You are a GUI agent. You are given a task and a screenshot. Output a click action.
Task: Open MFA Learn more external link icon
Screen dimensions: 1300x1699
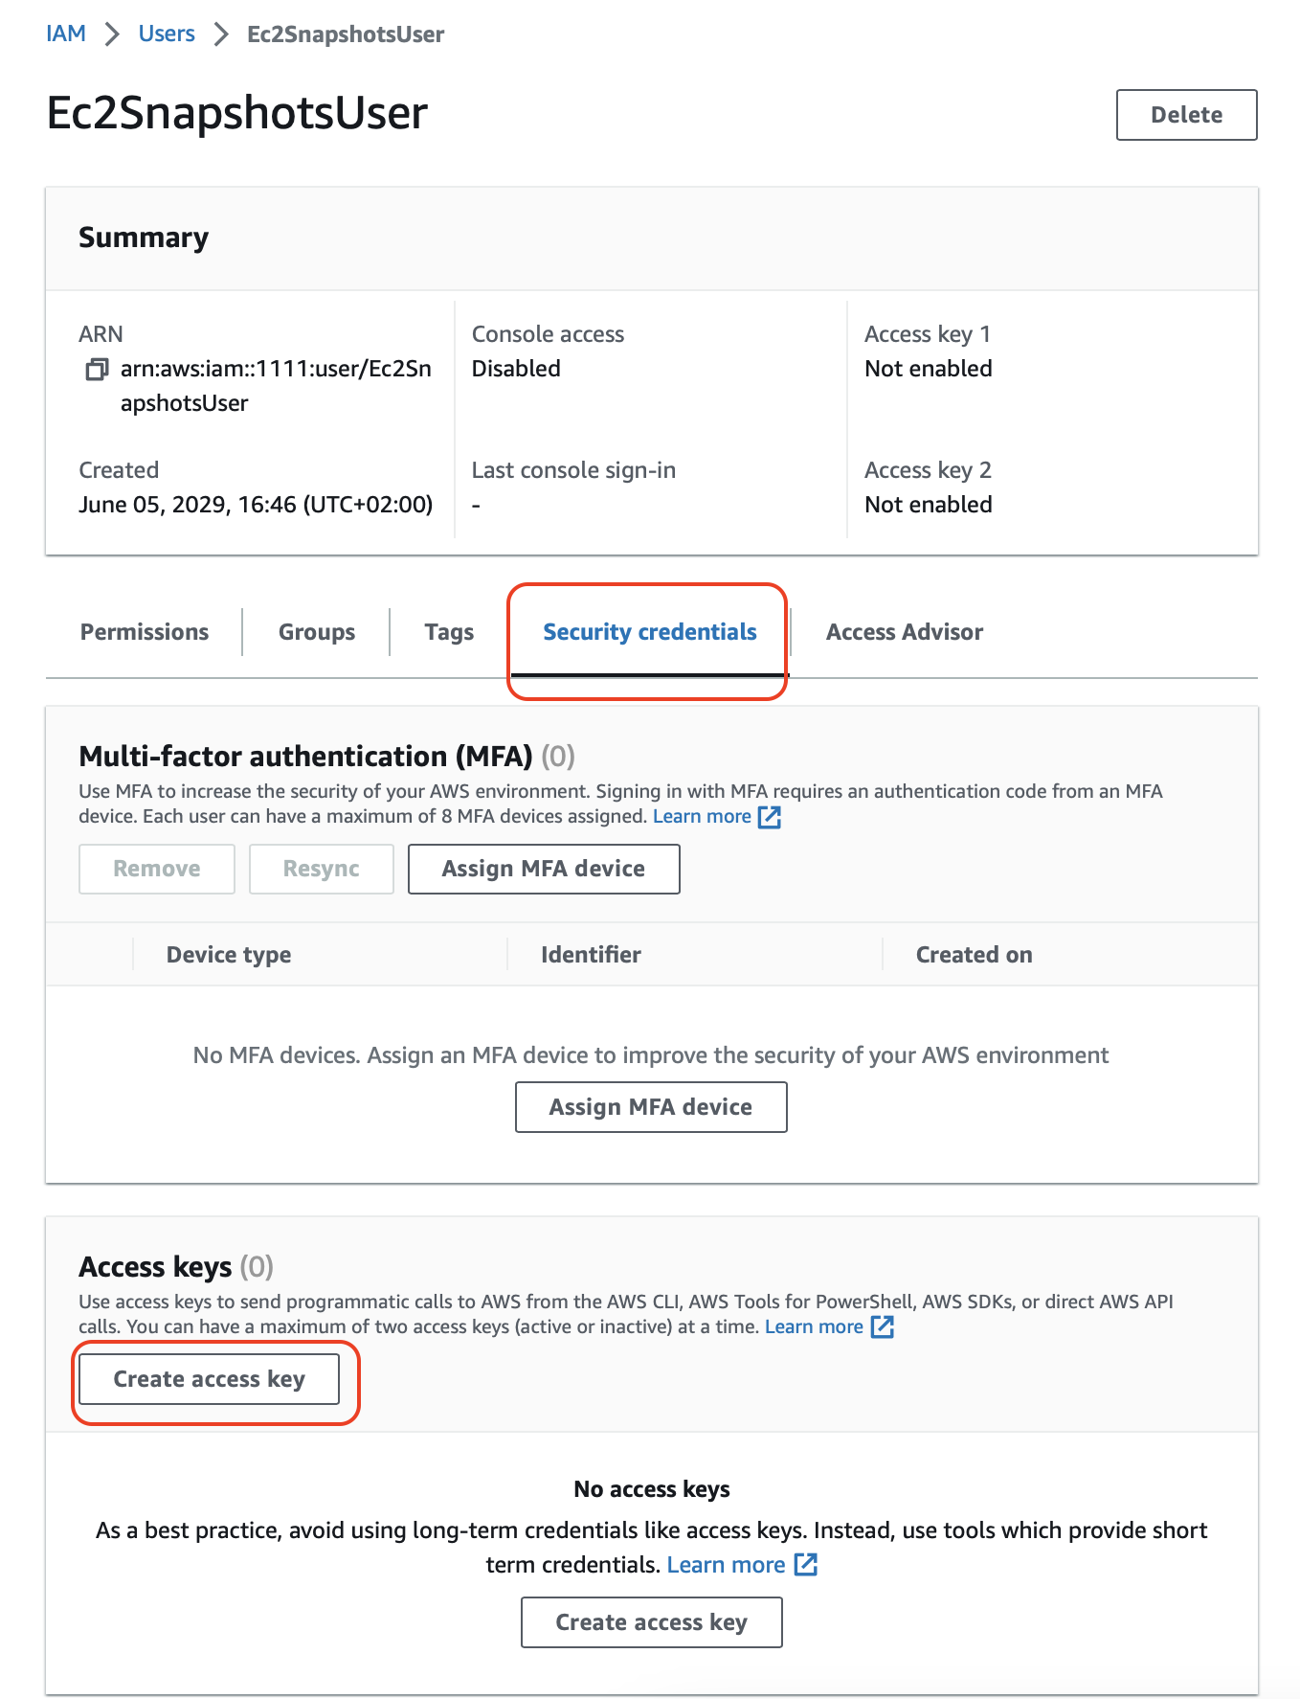769,817
